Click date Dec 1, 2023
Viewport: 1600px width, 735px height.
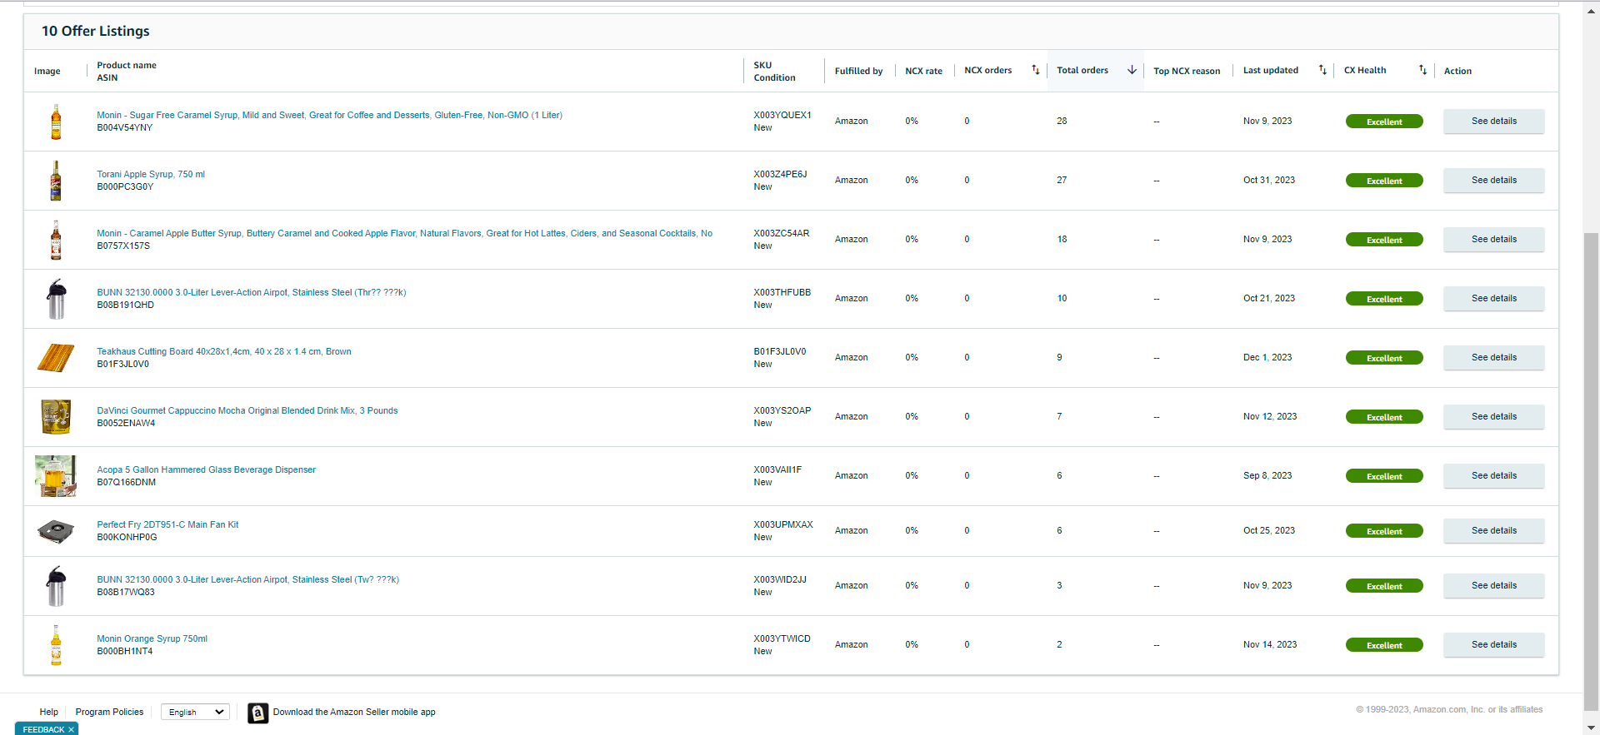pyautogui.click(x=1267, y=357)
